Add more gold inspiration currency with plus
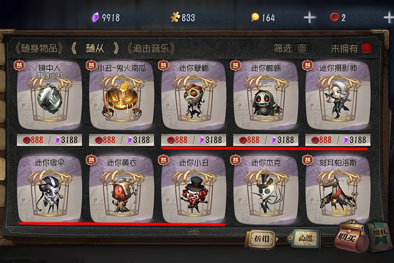This screenshot has height=263, width=394. 310,18
